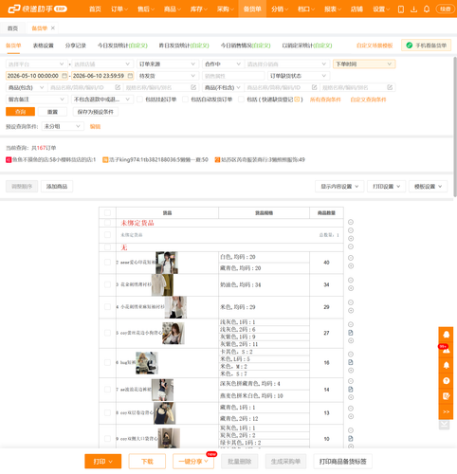This screenshot has height=474, width=457.
Task: Click the 打印商品备货标签 button
Action: click(342, 462)
